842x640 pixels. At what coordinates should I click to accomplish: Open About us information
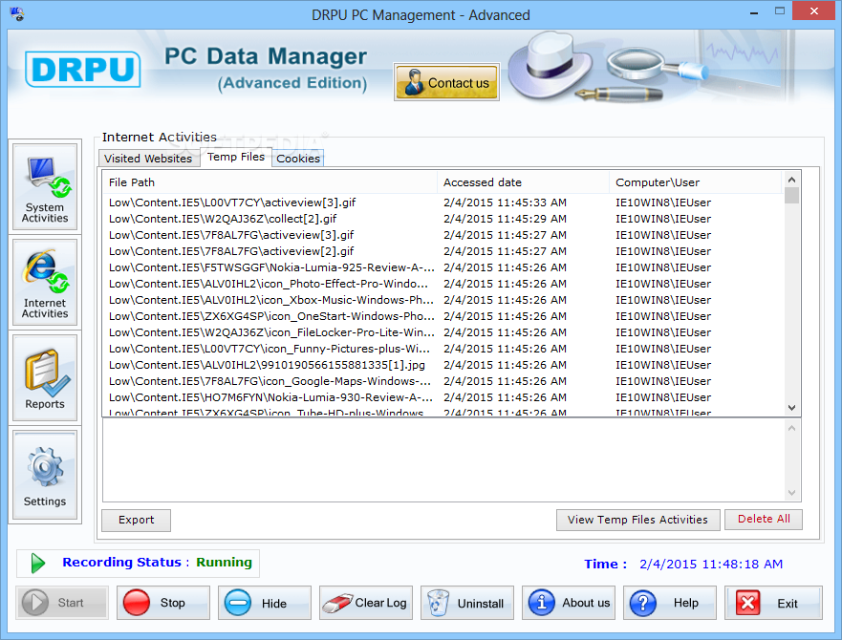coord(569,603)
